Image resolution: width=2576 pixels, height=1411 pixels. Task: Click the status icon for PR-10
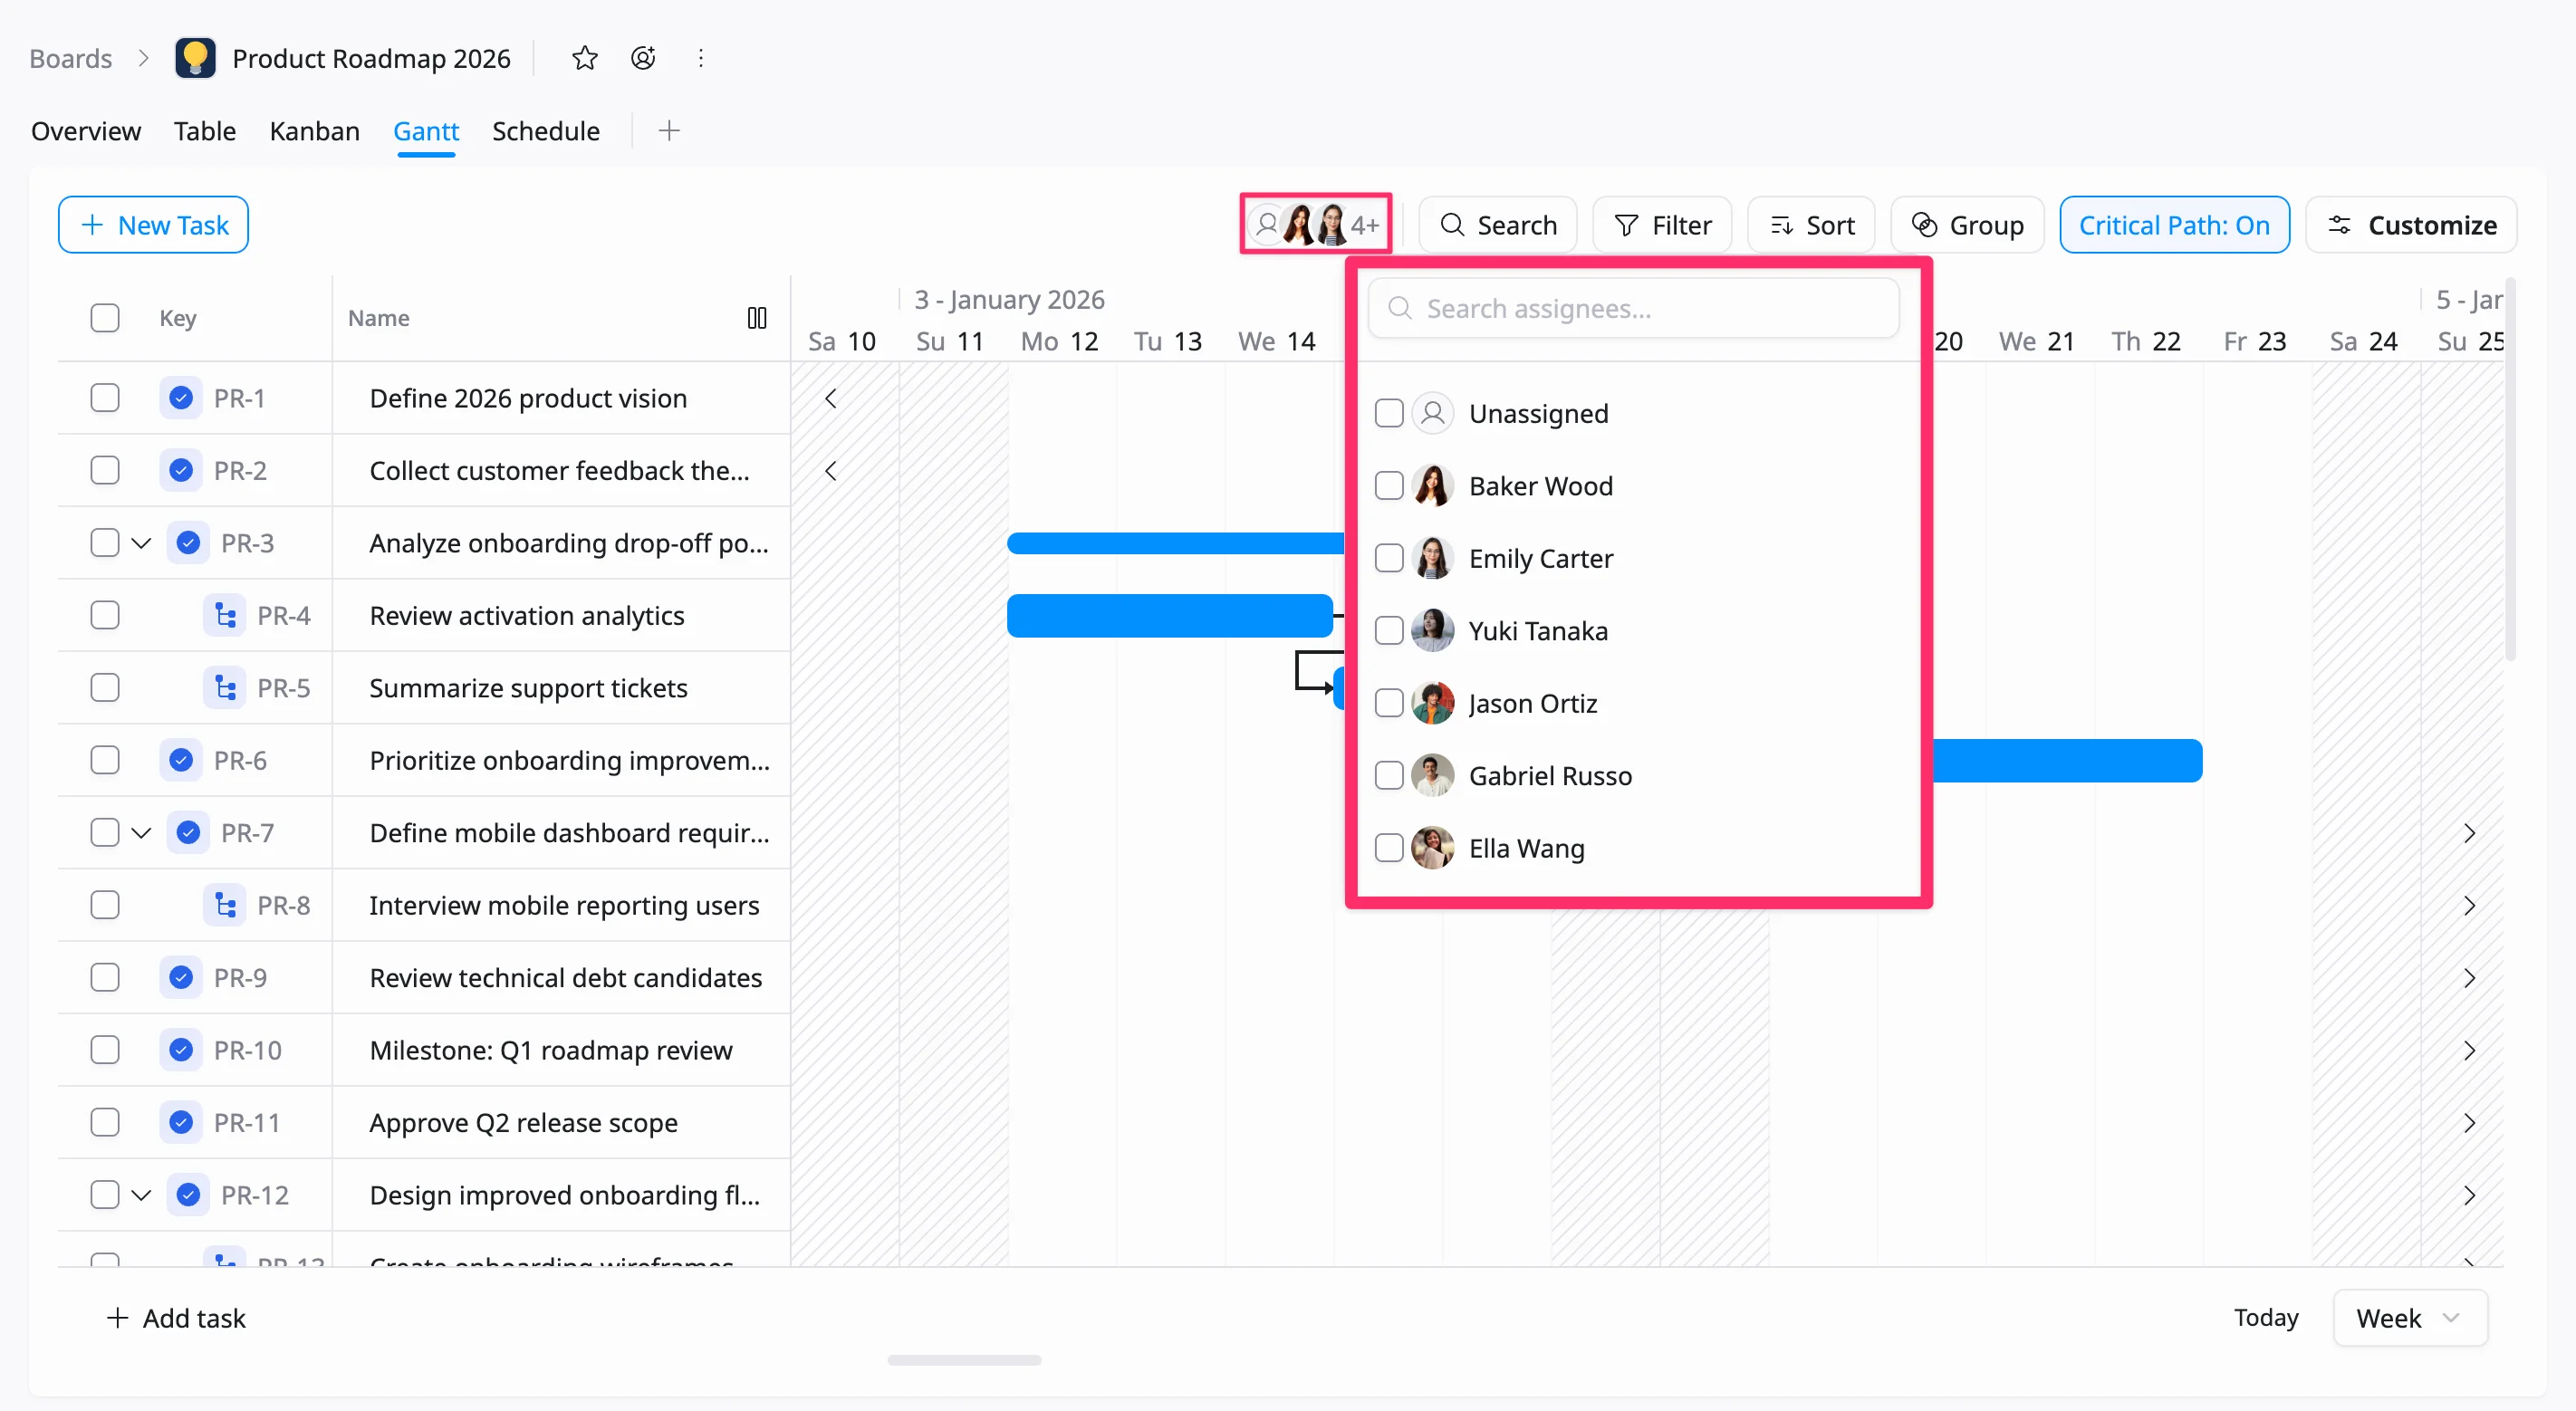click(x=181, y=1051)
